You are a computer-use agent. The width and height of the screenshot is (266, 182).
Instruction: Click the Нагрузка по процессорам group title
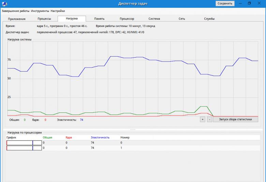pyautogui.click(x=25, y=133)
